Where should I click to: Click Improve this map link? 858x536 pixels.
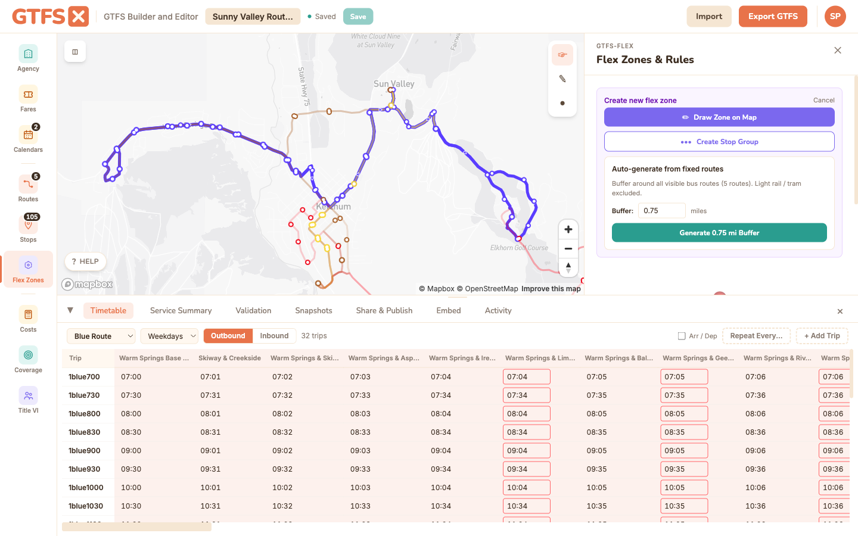(551, 289)
